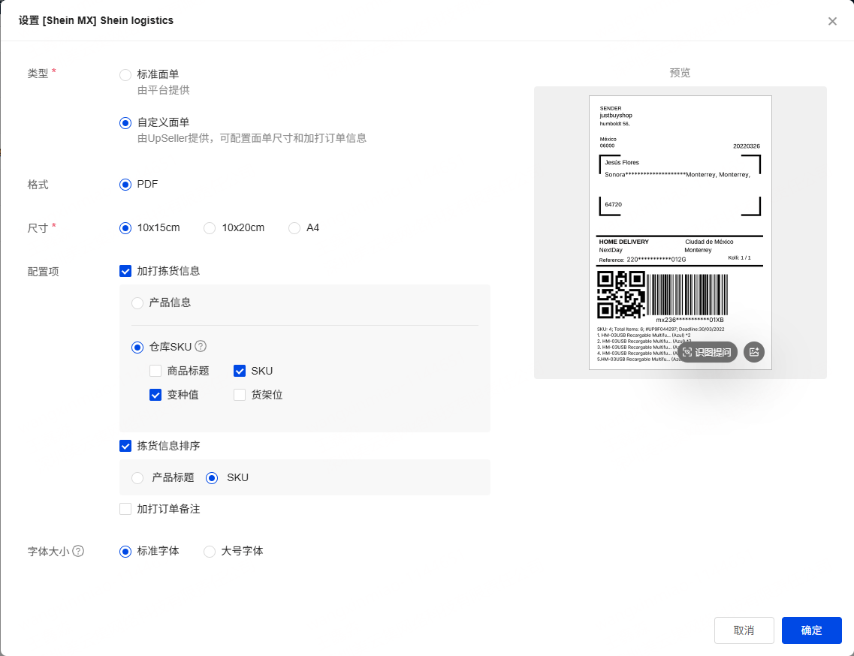
Task: Uncheck the 变种值 checkbox
Action: click(155, 395)
